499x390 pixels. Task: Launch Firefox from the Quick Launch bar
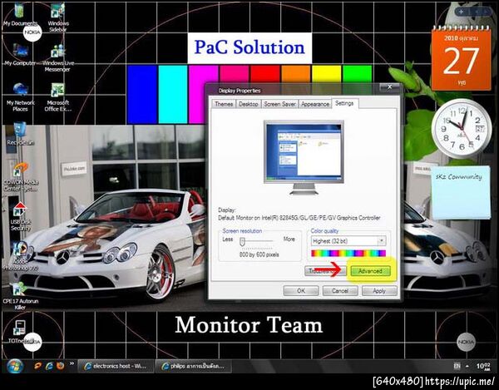tap(60, 366)
